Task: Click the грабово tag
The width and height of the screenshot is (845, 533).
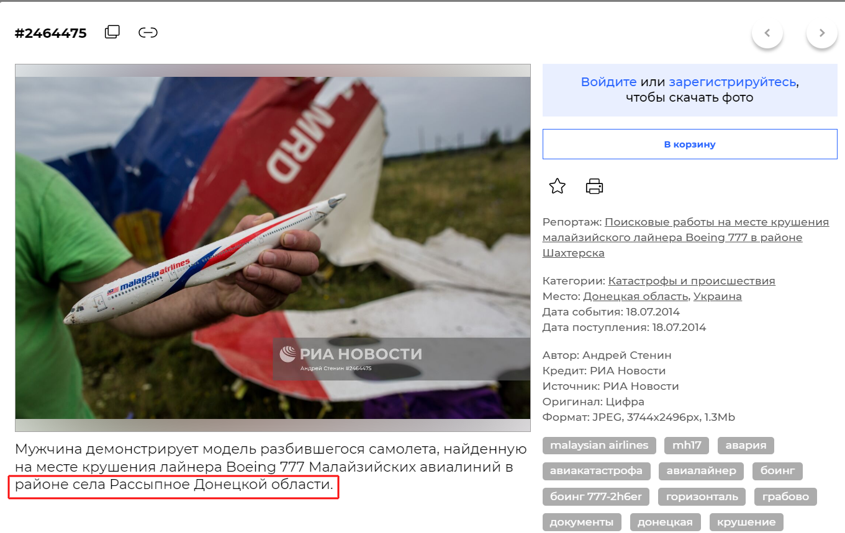Action: pos(785,496)
